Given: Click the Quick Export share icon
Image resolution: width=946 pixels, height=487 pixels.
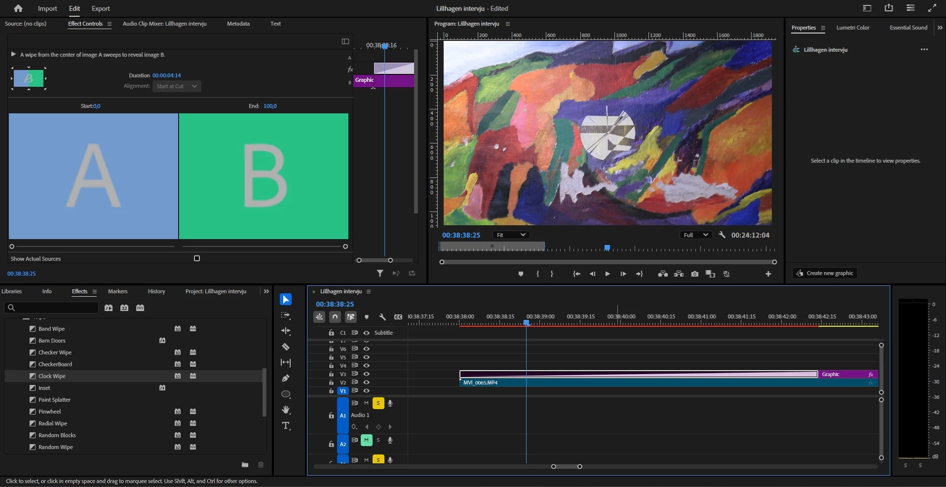Looking at the screenshot, I should (x=889, y=8).
